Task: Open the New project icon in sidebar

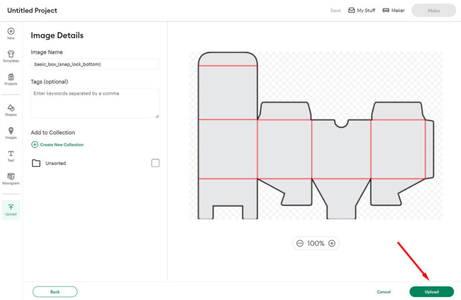Action: point(11,33)
